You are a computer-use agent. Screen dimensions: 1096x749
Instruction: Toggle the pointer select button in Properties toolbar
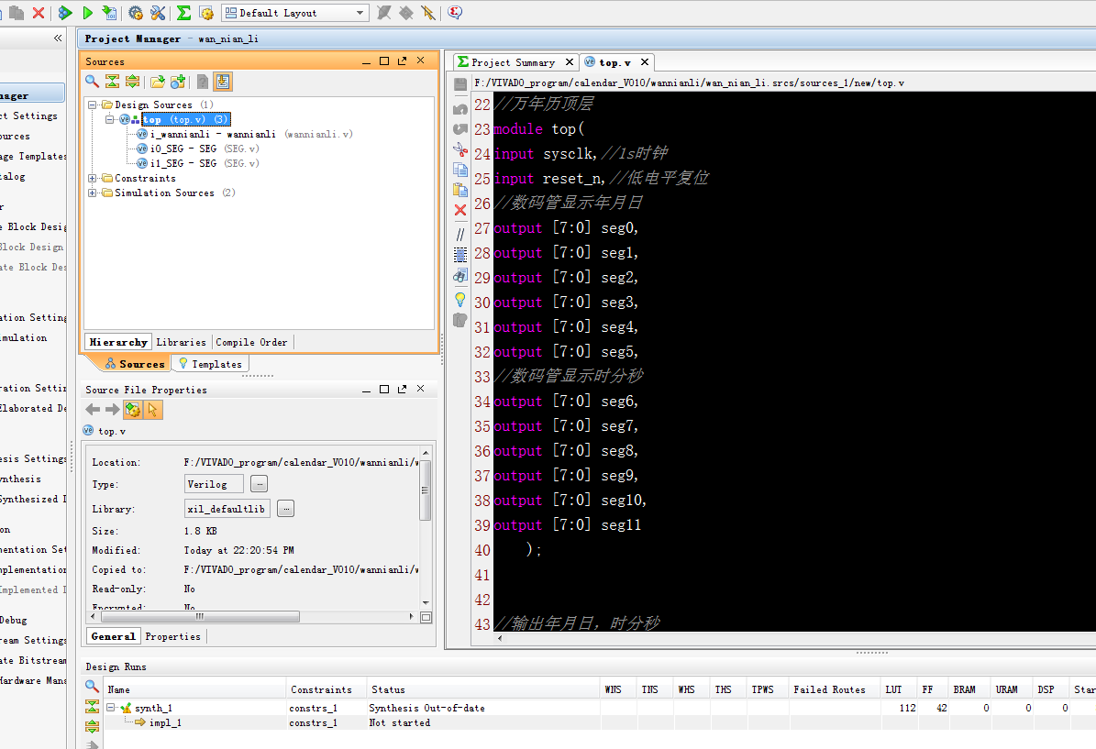coord(153,410)
